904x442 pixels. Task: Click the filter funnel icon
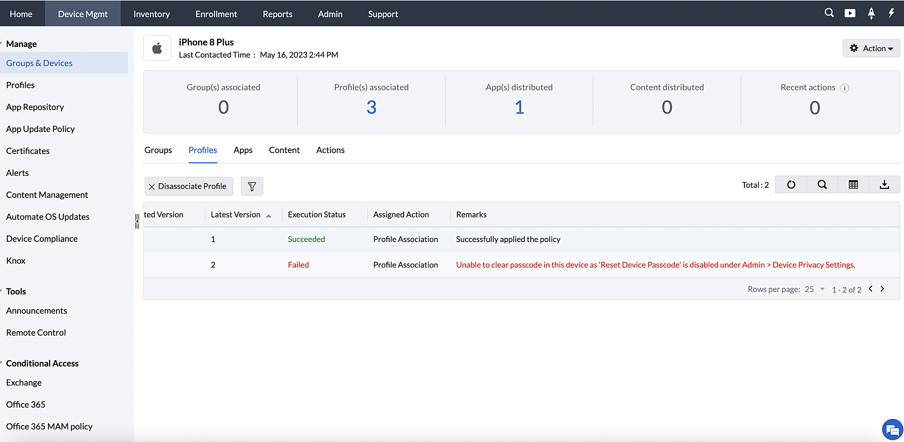tap(252, 186)
